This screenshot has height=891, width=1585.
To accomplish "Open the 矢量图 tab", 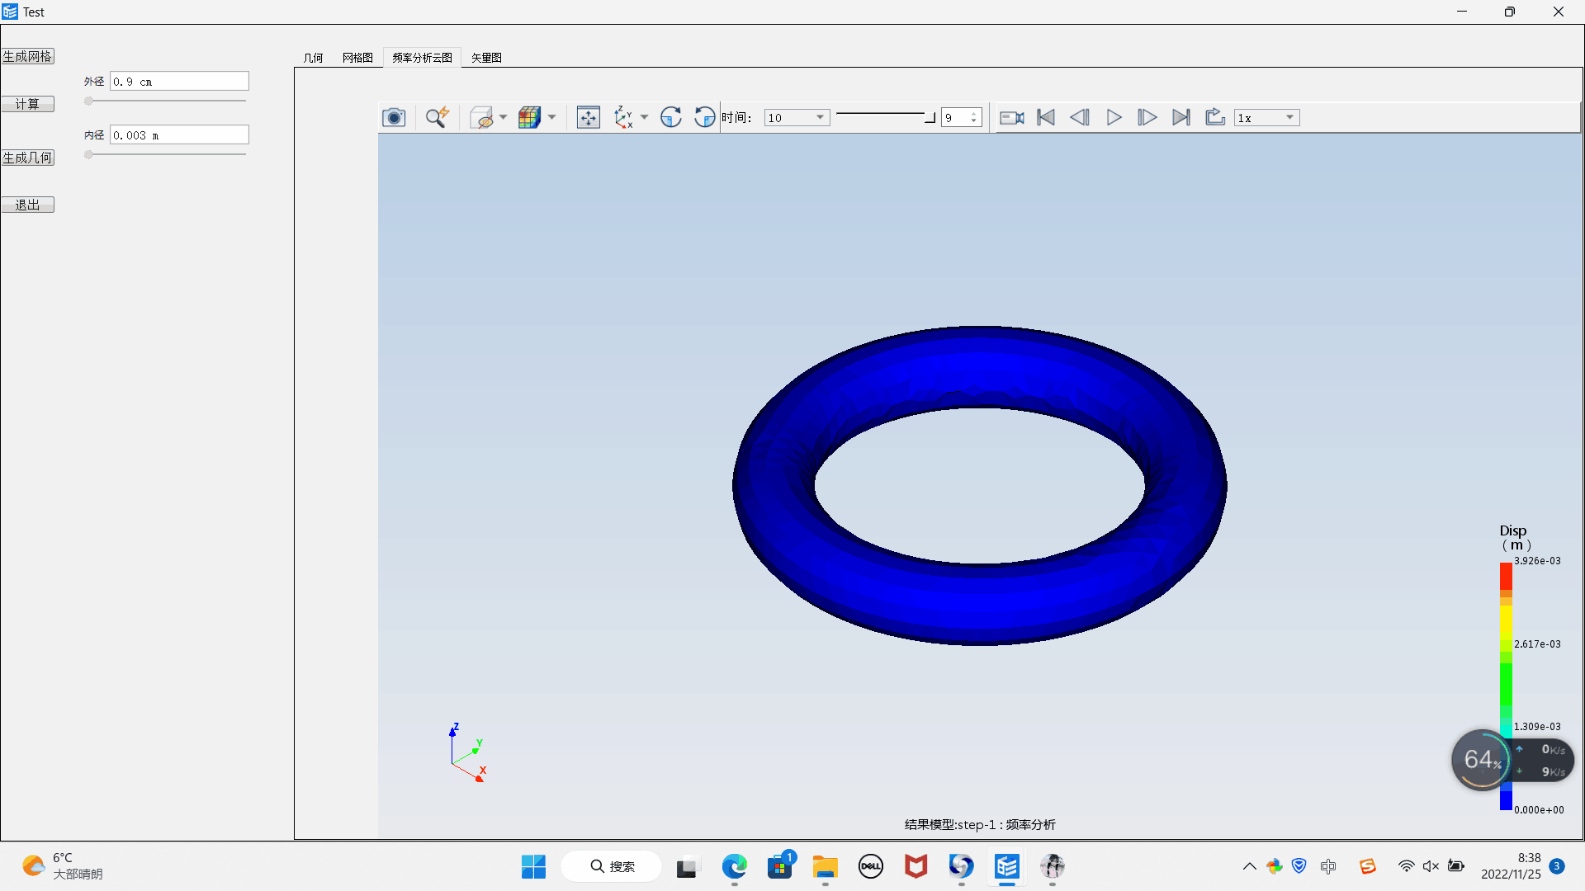I will click(x=485, y=57).
